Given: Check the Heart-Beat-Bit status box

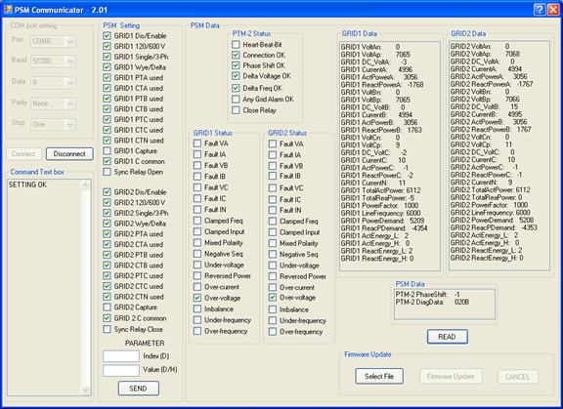Looking at the screenshot, I should click(x=236, y=45).
